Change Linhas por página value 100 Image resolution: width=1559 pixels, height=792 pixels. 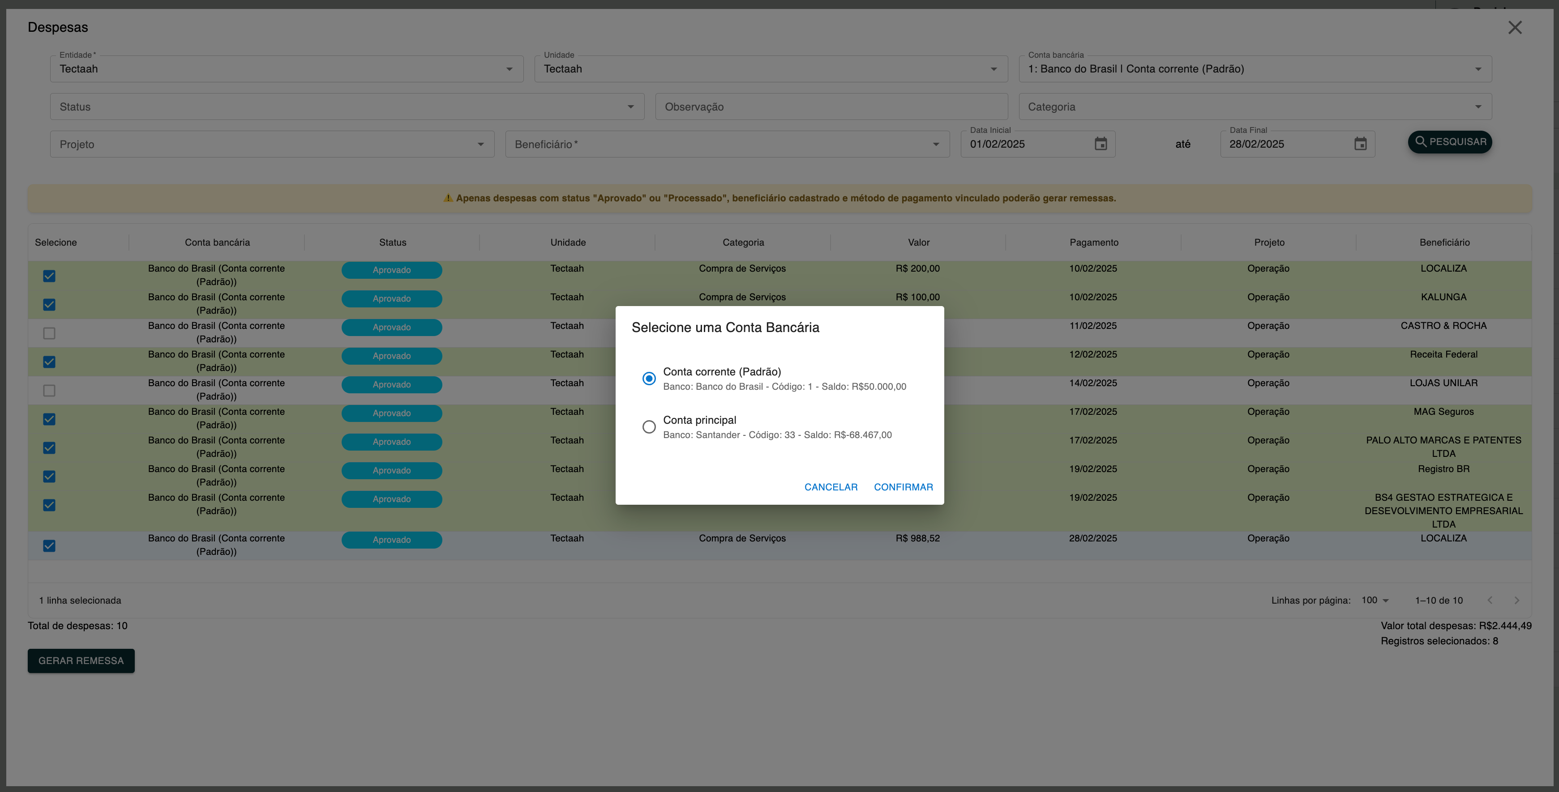pos(1375,600)
